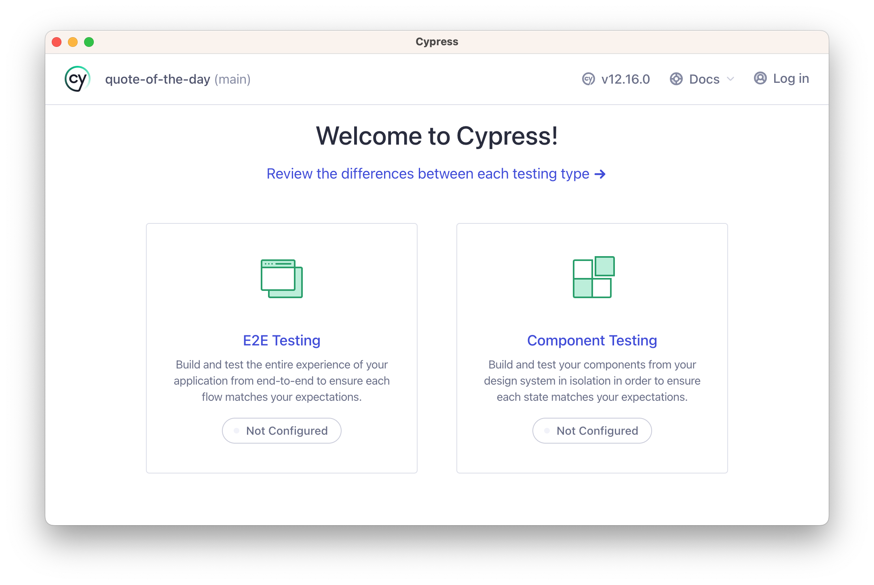Expand the Docs dropdown chevron

(730, 79)
